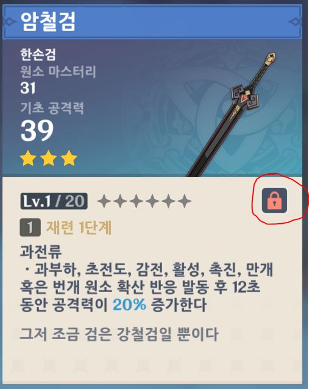Click the base attack value 39
Image resolution: width=309 pixels, height=389 pixels.
click(37, 130)
